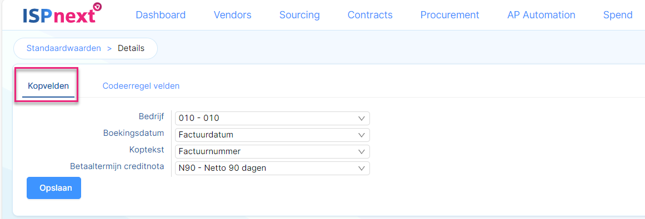Click the chevron next to Factuurnummer
645x219 pixels.
(x=362, y=151)
